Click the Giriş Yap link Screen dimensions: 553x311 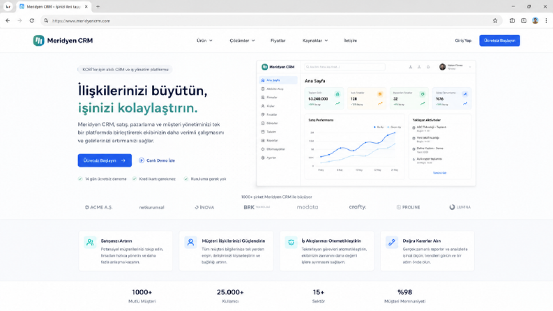coord(463,40)
